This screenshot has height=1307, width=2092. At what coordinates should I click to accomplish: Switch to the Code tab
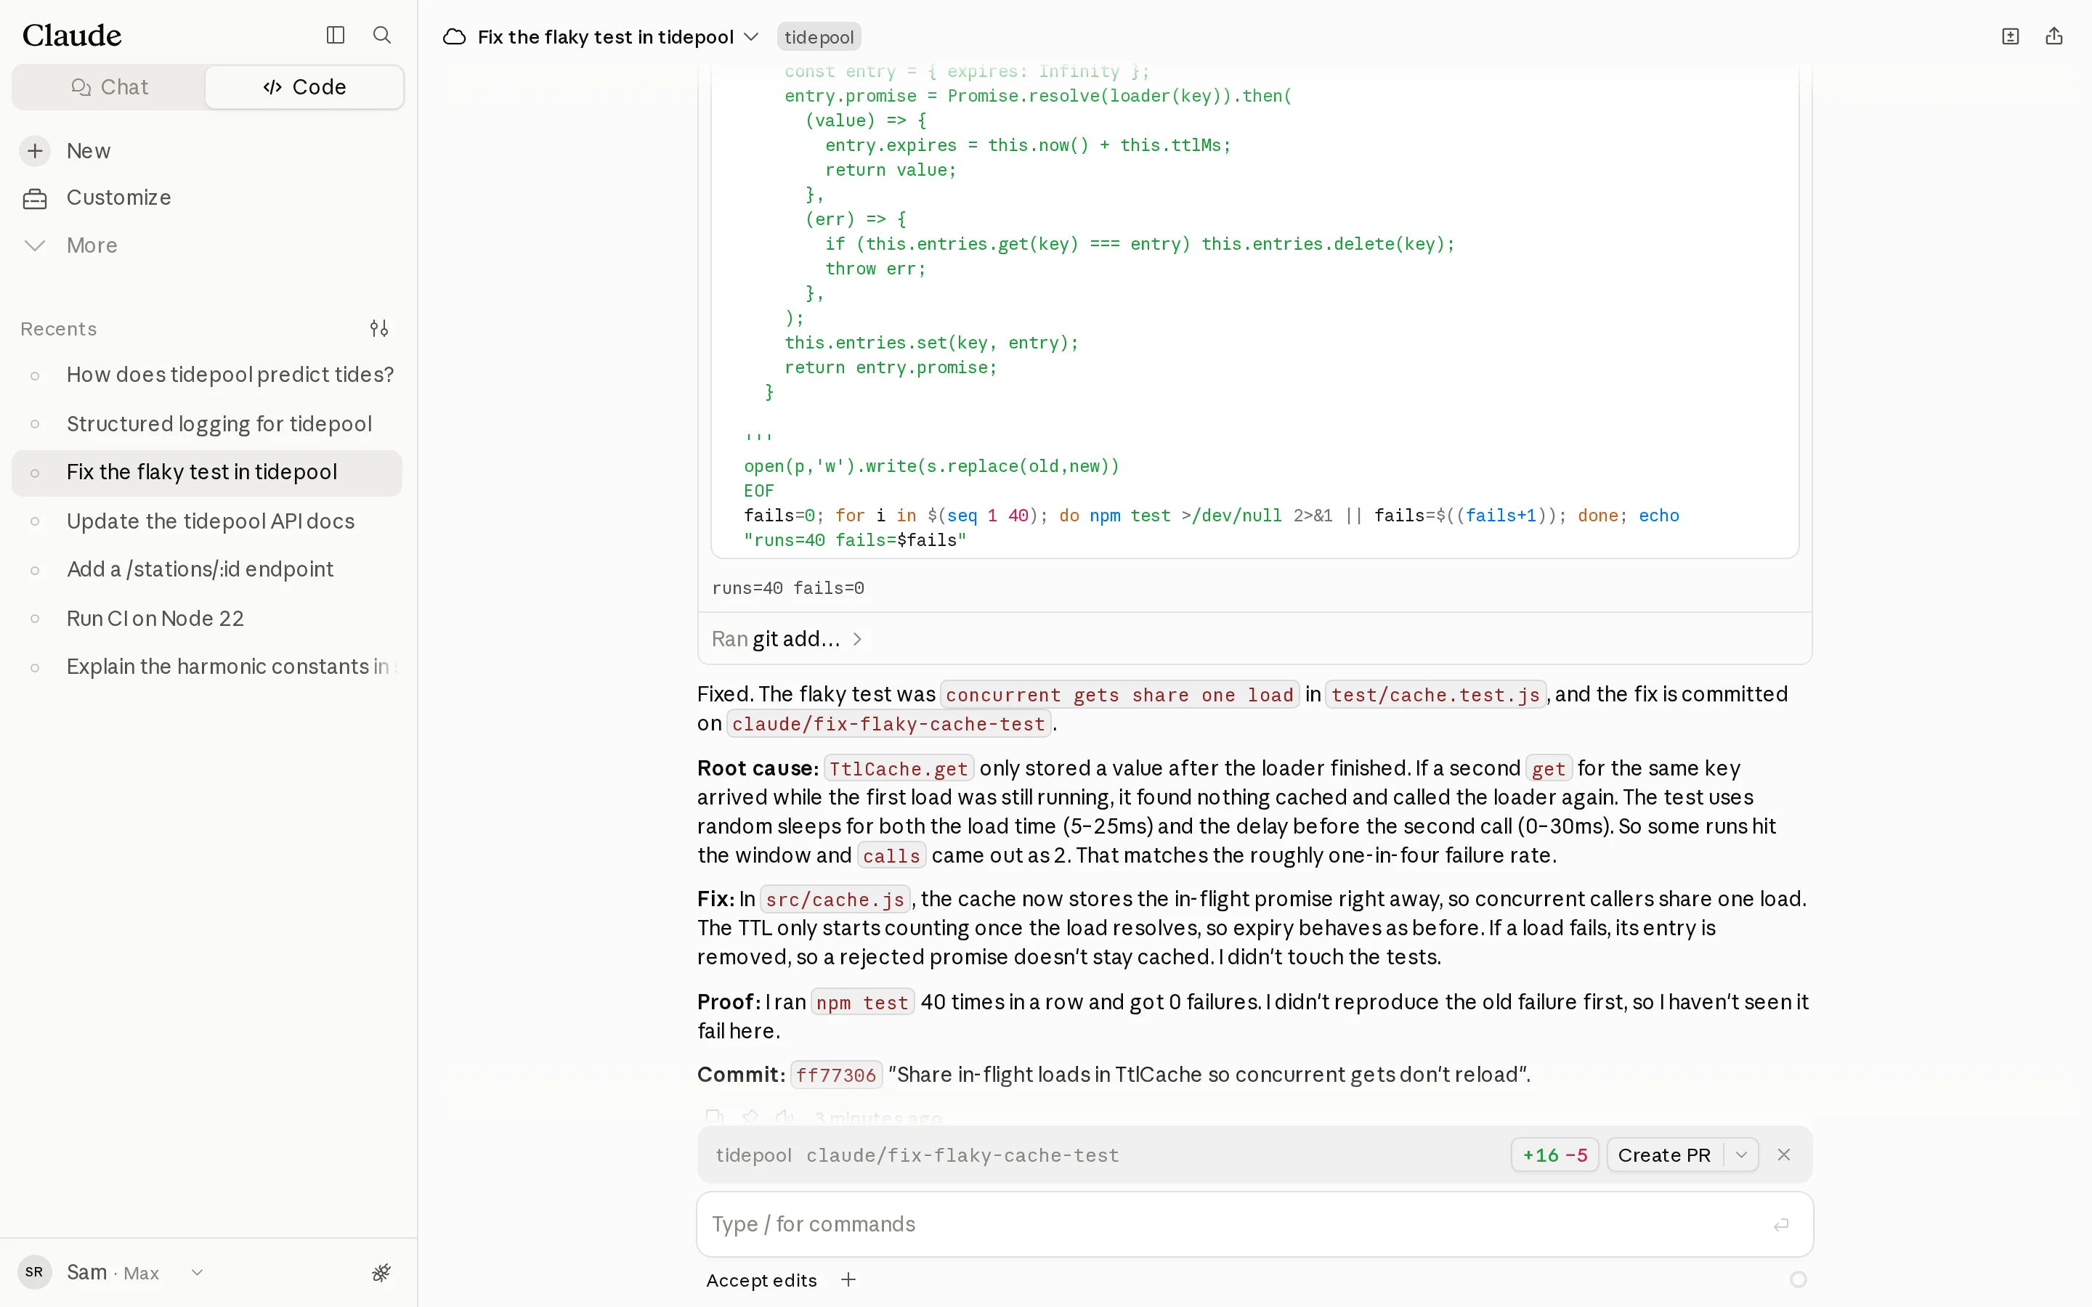304,87
